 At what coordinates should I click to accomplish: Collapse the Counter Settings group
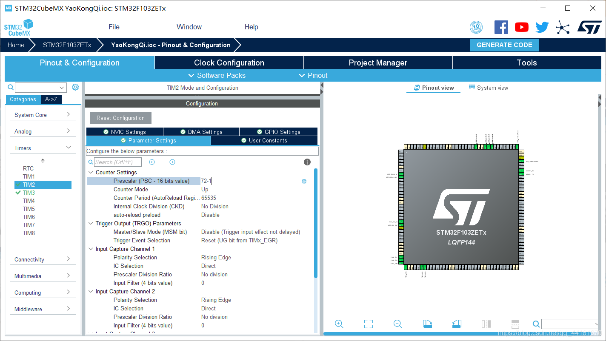[91, 172]
